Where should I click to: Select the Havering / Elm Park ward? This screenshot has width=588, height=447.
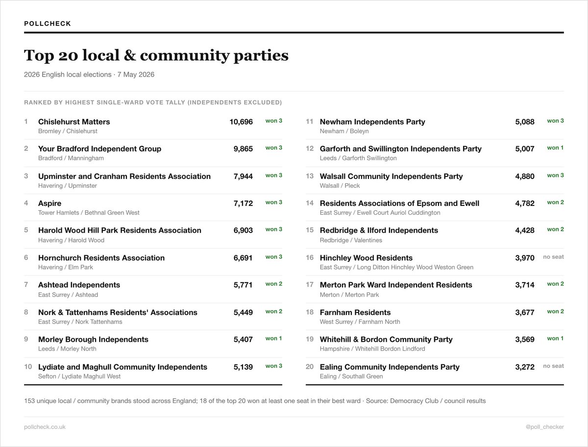tap(66, 268)
